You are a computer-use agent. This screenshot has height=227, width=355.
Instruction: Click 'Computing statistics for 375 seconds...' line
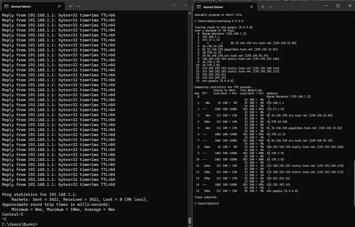[225, 87]
